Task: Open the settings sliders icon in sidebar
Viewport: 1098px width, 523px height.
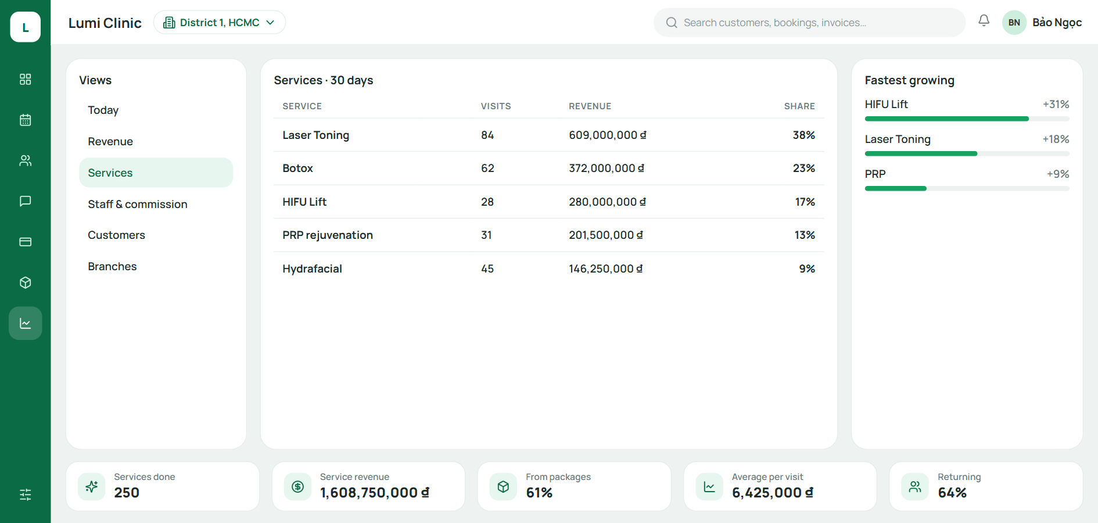Action: 26,495
